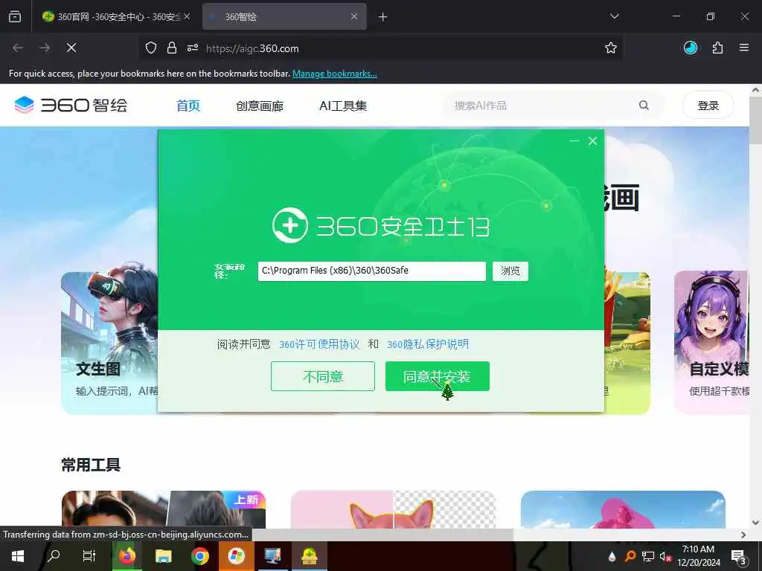Image resolution: width=762 pixels, height=571 pixels.
Task: Switch to the 360官网 security center tab
Action: [115, 16]
